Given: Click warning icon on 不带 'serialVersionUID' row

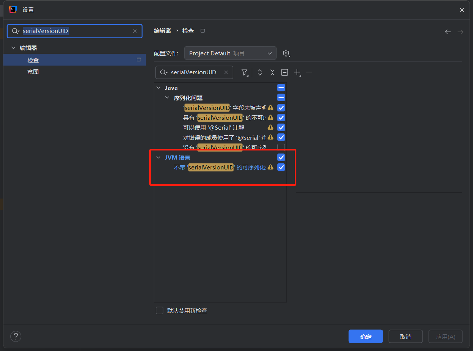Looking at the screenshot, I should coord(271,167).
